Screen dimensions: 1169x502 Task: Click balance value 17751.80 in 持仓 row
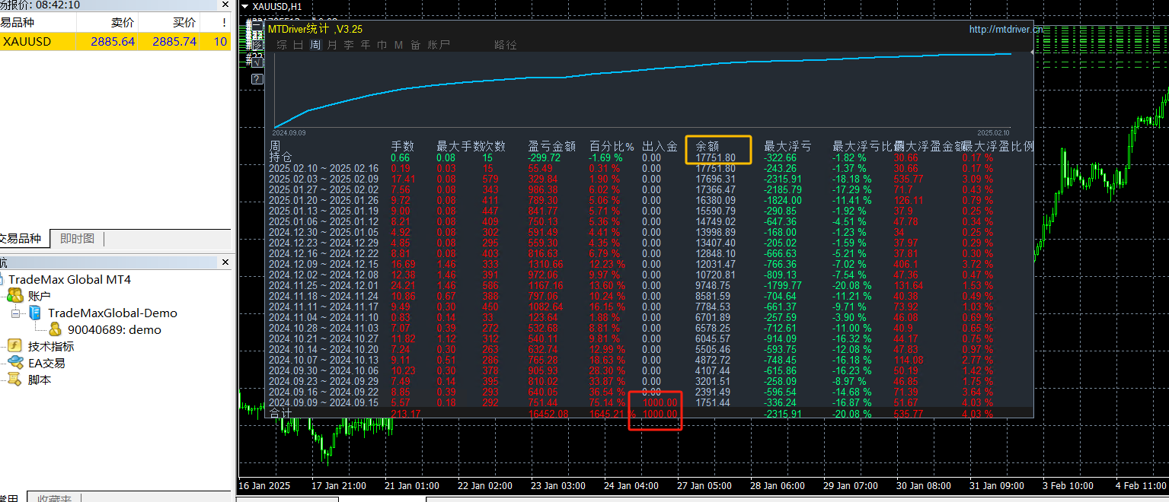(715, 157)
